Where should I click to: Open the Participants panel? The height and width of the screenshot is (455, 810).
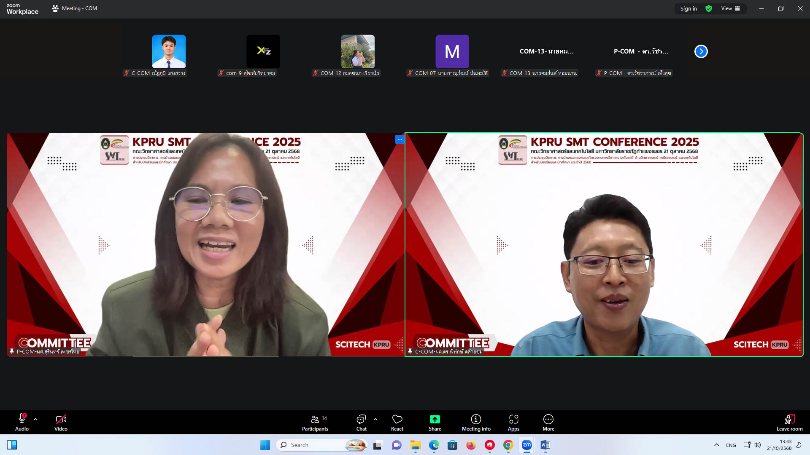pyautogui.click(x=315, y=423)
